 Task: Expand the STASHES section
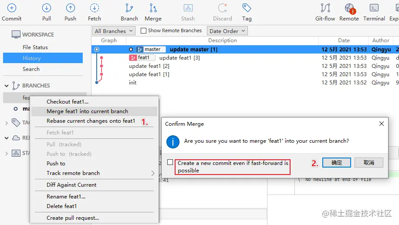click(x=7, y=153)
